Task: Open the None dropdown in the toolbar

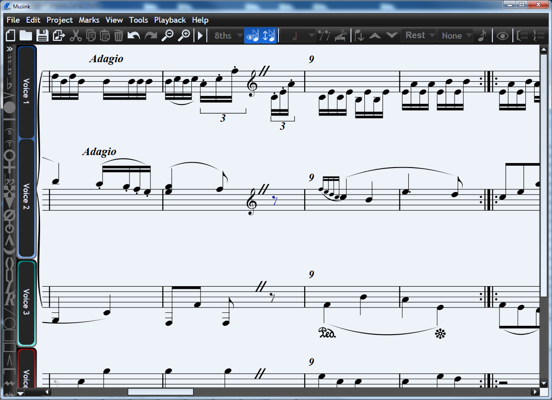Action: tap(455, 36)
